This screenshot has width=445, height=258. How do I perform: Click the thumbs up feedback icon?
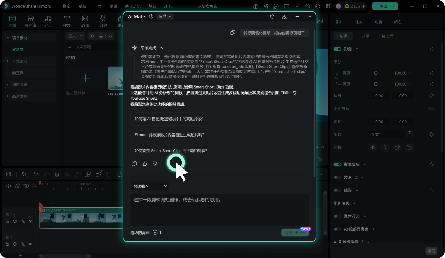click(x=145, y=164)
